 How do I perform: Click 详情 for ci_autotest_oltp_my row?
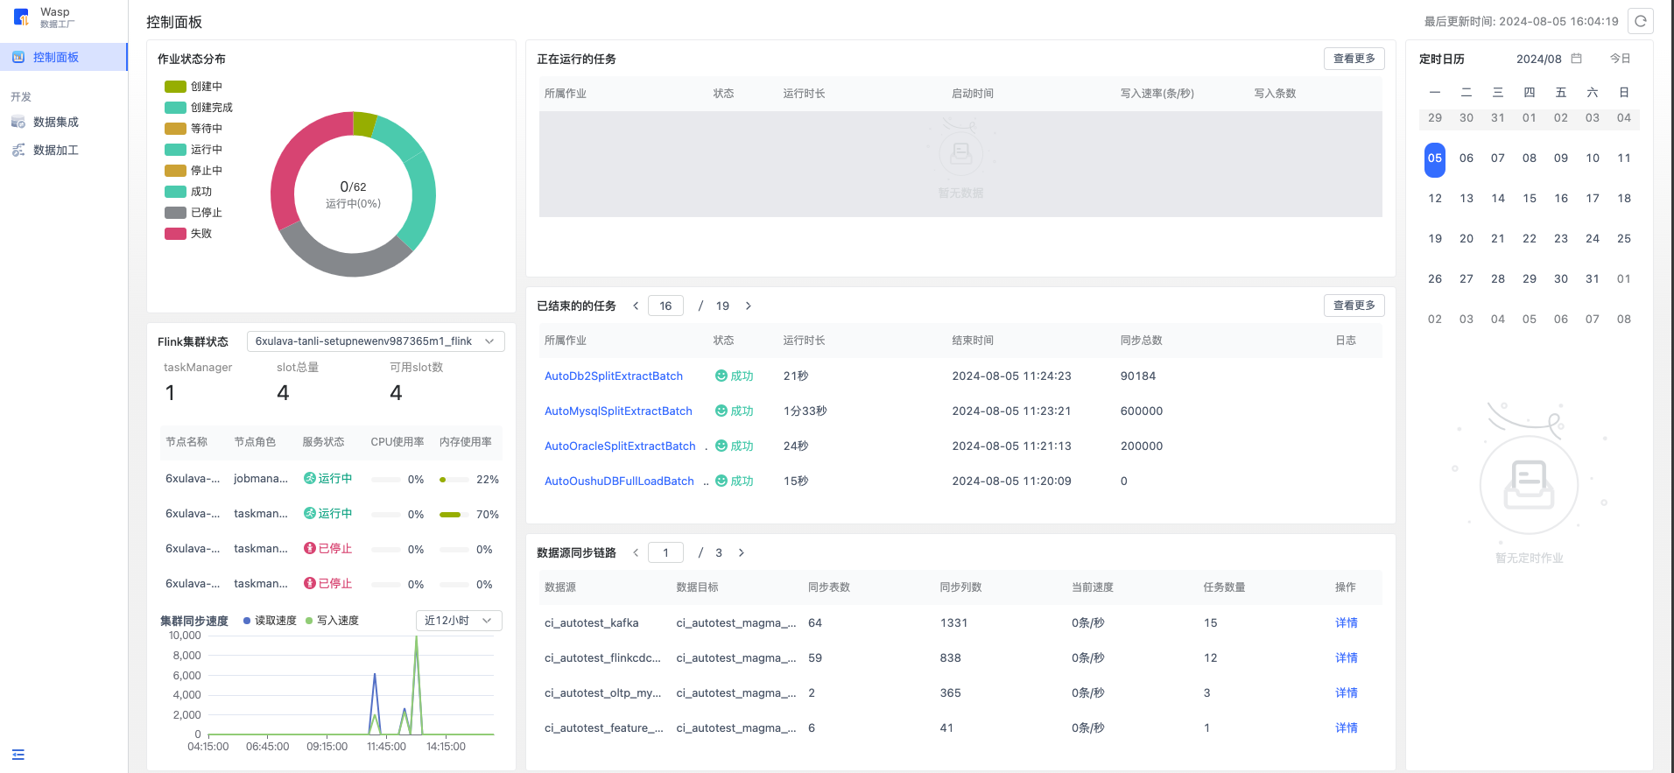[1347, 692]
